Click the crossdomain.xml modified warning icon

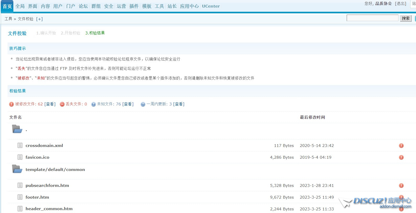(401, 146)
